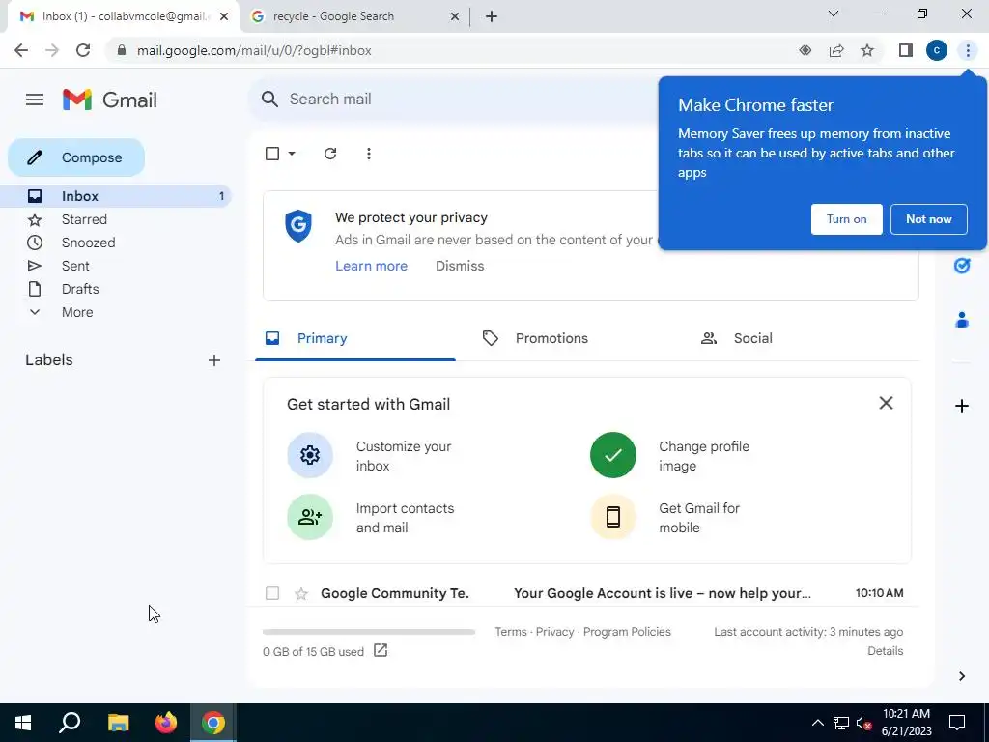Open the inbox More options menu
Screen dimensions: 989x742
tap(369, 154)
